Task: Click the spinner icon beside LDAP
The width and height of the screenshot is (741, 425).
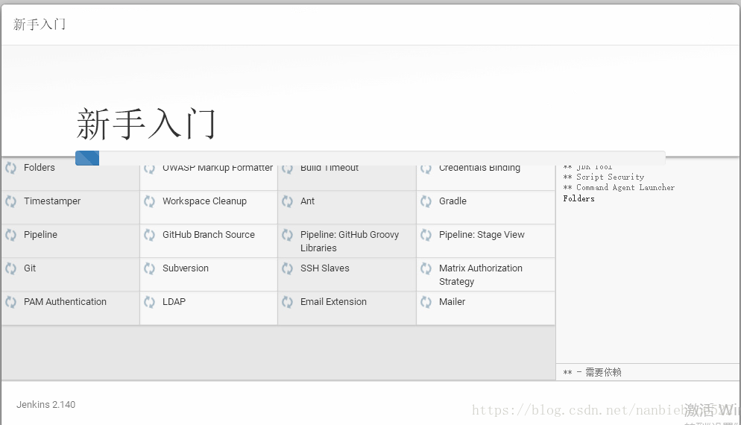Action: pos(149,302)
